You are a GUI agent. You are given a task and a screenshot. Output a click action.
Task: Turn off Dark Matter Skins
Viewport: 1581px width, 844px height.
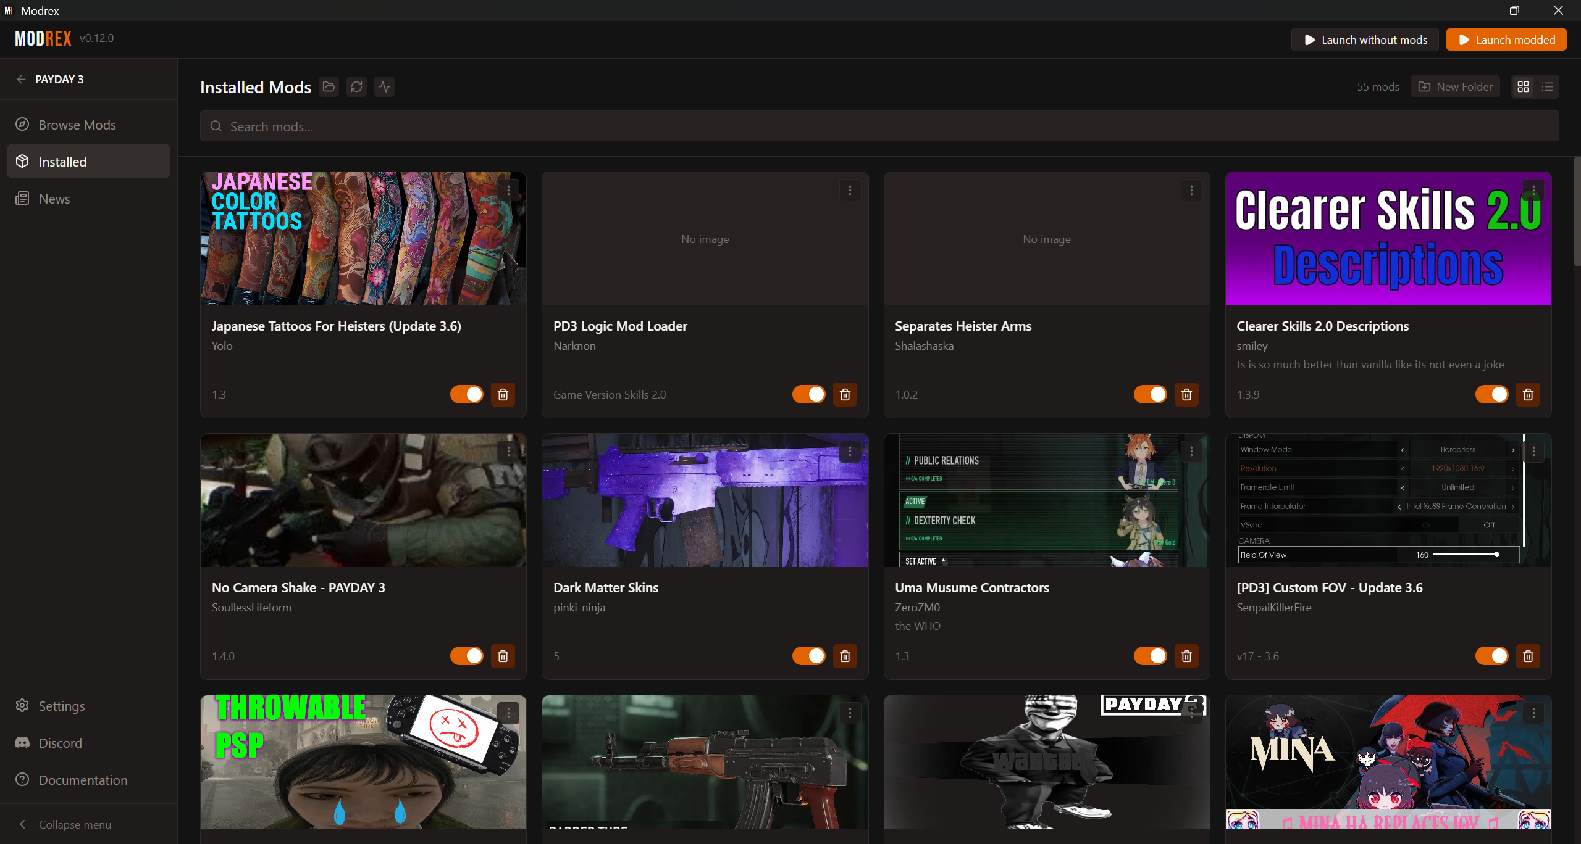808,656
